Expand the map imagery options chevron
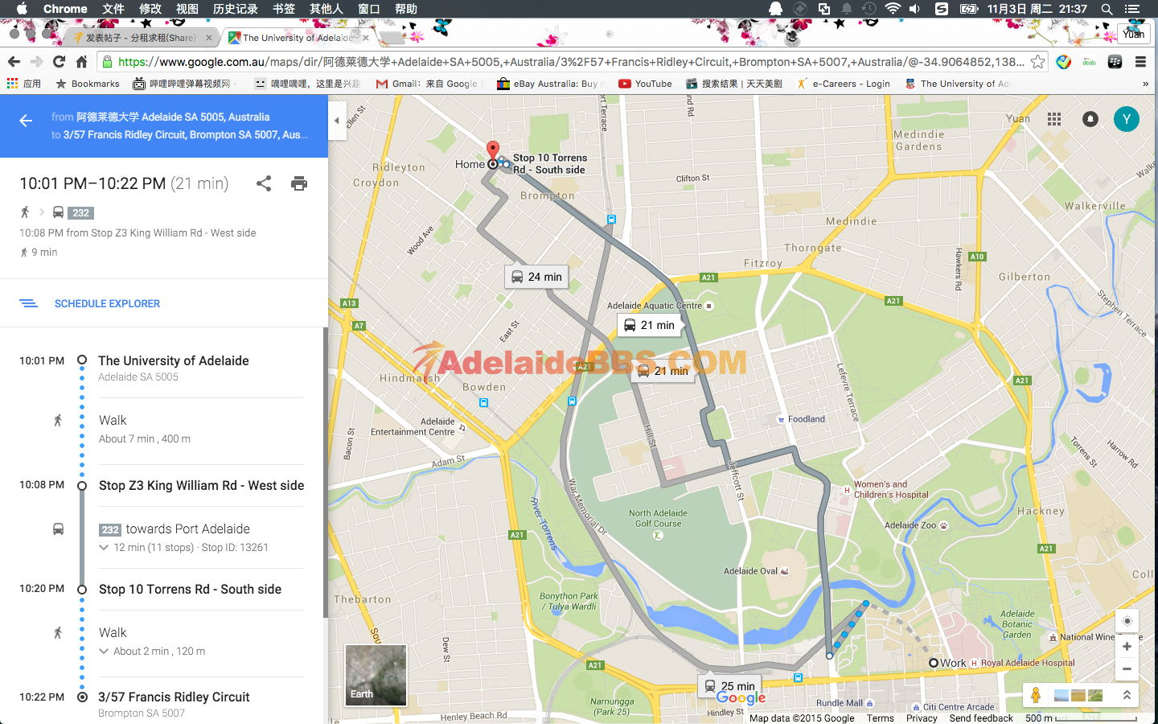Image resolution: width=1158 pixels, height=724 pixels. [1127, 695]
